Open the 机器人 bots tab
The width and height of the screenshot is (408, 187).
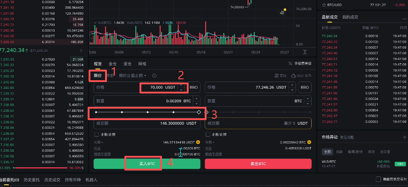(92, 180)
